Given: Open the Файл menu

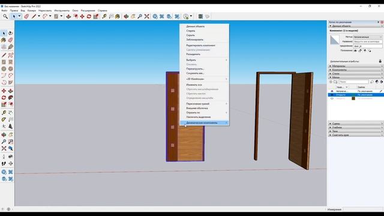Looking at the screenshot, I should pyautogui.click(x=4, y=11).
